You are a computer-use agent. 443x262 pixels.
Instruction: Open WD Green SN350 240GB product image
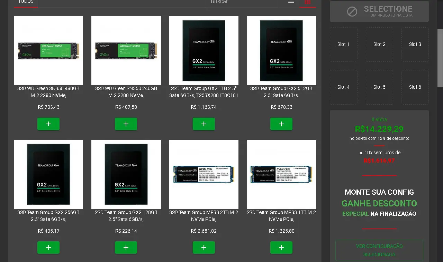coord(126,51)
